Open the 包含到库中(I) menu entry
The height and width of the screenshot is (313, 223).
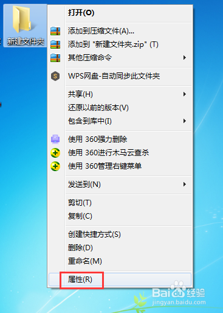click(120, 121)
